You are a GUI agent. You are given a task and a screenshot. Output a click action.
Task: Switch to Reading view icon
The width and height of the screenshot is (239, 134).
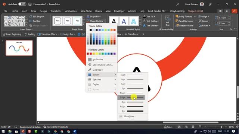[x=193, y=127]
